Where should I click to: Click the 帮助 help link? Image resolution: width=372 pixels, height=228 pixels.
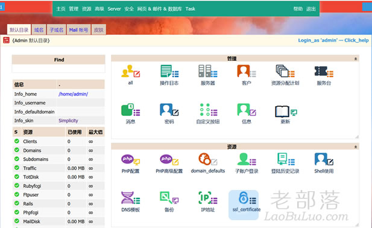coord(298,9)
